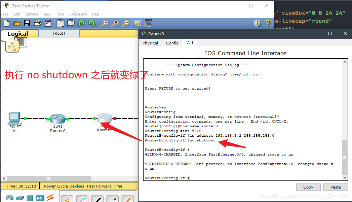Screen dimensions: 352x202
Task: Click the [Root] navigation button
Action: [59, 33]
